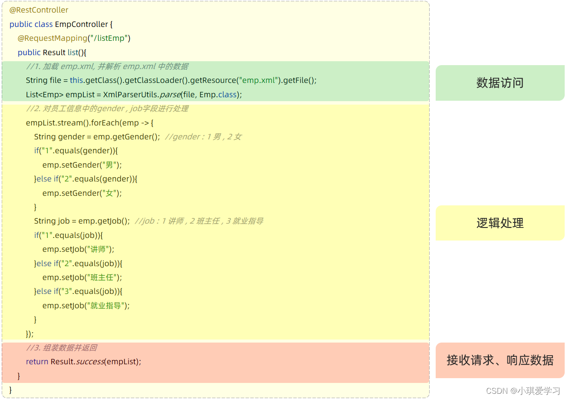Click the 接收请求、响应数据 label box
This screenshot has height=399, width=566.
(x=500, y=360)
